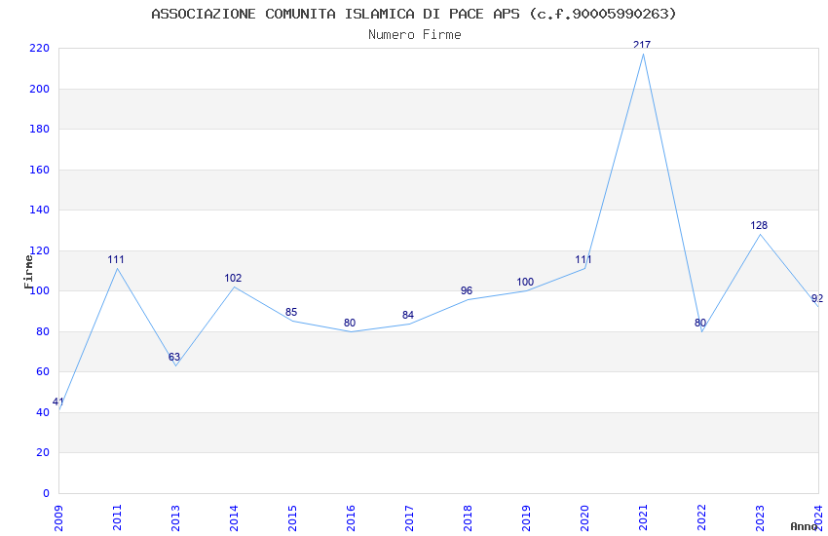Screen dimensions: 828x536
Task: Click the 180 y-axis tick label
Action: point(39,129)
